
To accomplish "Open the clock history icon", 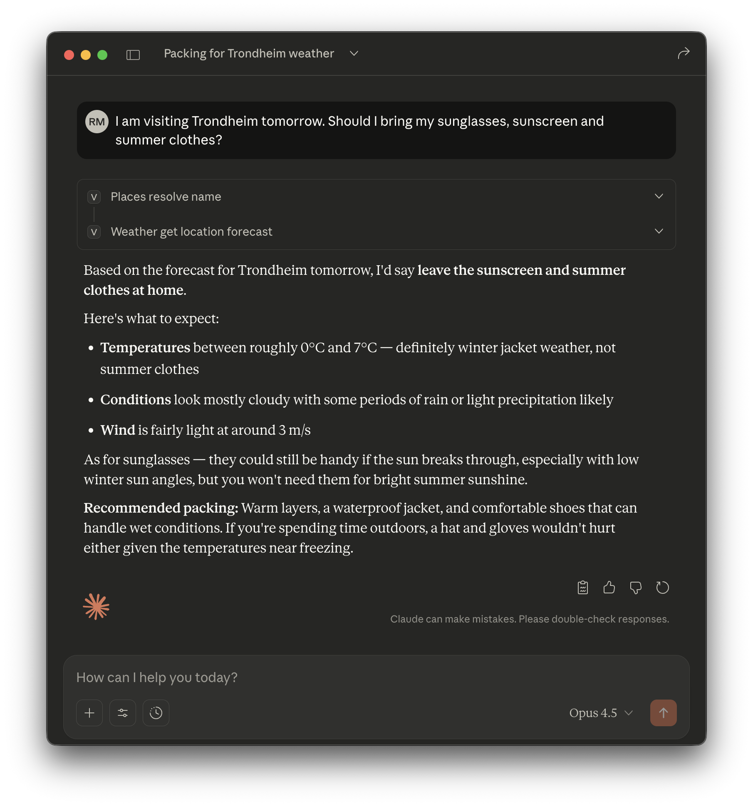I will pos(156,713).
